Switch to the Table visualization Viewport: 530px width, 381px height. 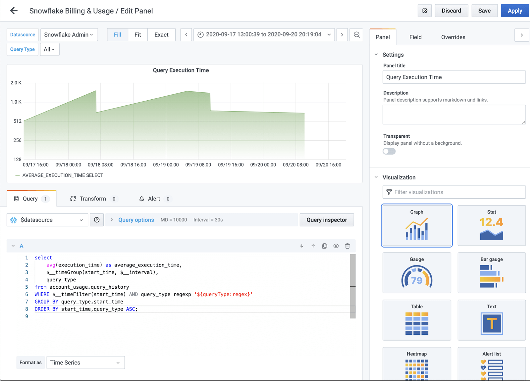416,320
